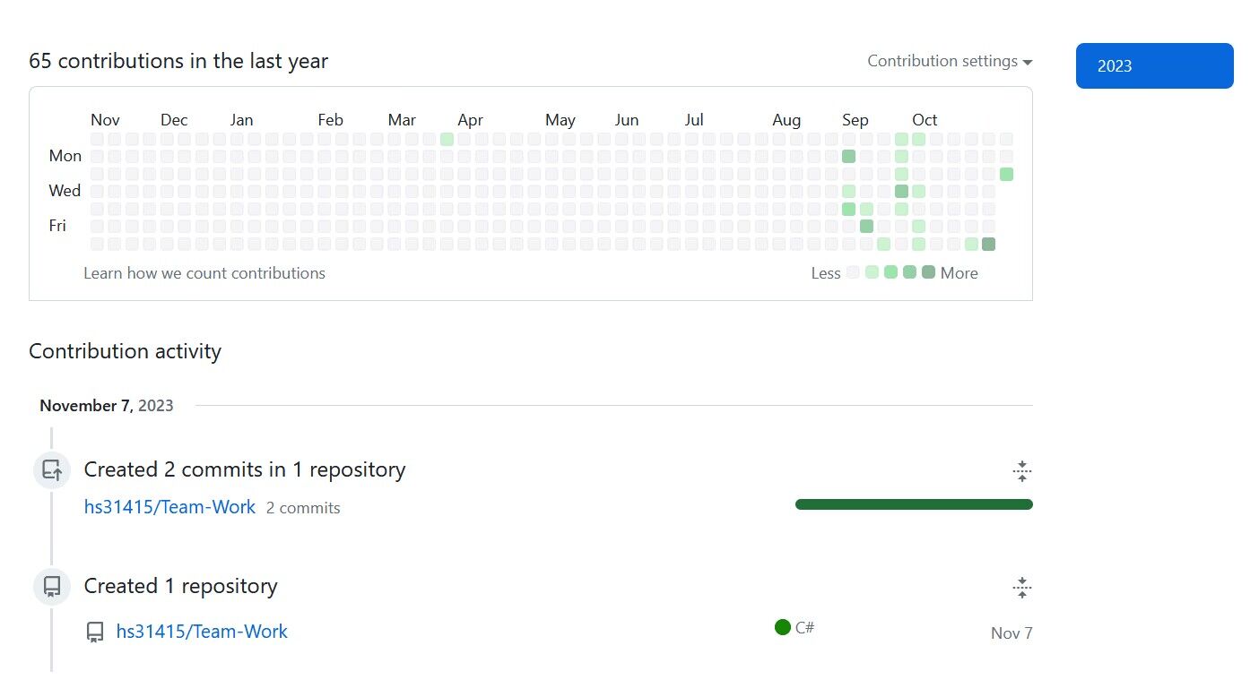The height and width of the screenshot is (697, 1259).
Task: Open hs31415/Team-Work under "Created 1 repository"
Action: [x=202, y=632]
